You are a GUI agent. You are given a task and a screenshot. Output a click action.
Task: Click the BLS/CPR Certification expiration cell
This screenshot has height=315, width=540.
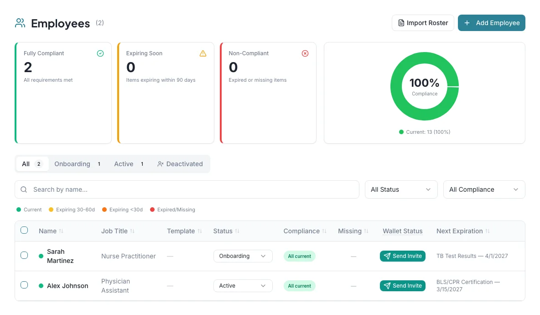[468, 286]
